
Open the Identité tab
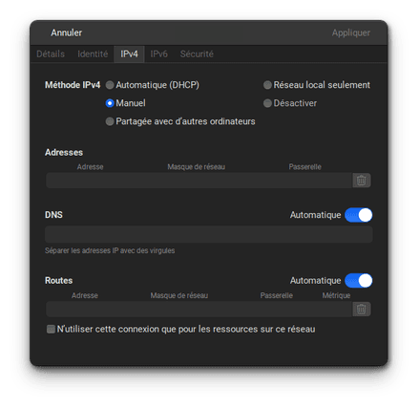[x=93, y=54]
